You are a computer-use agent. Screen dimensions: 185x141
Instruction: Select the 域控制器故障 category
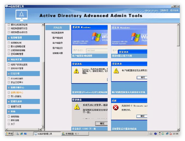click(x=57, y=33)
